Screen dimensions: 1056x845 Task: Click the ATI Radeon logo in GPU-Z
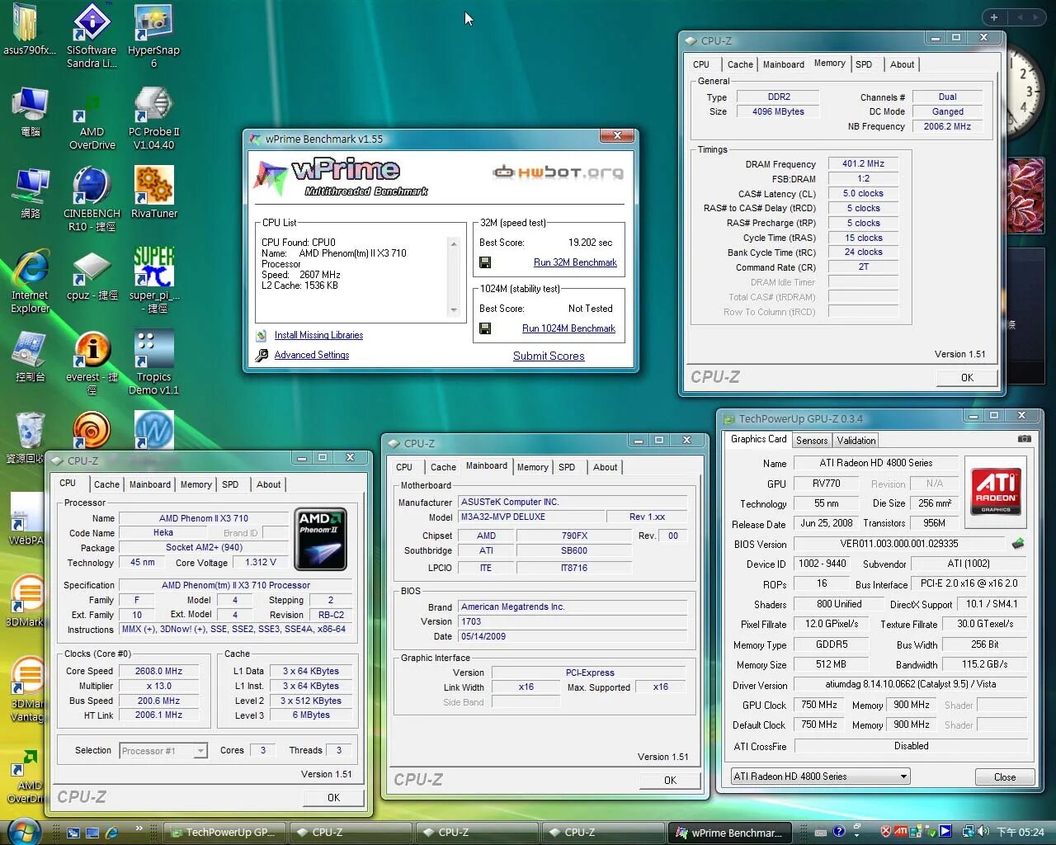point(996,492)
